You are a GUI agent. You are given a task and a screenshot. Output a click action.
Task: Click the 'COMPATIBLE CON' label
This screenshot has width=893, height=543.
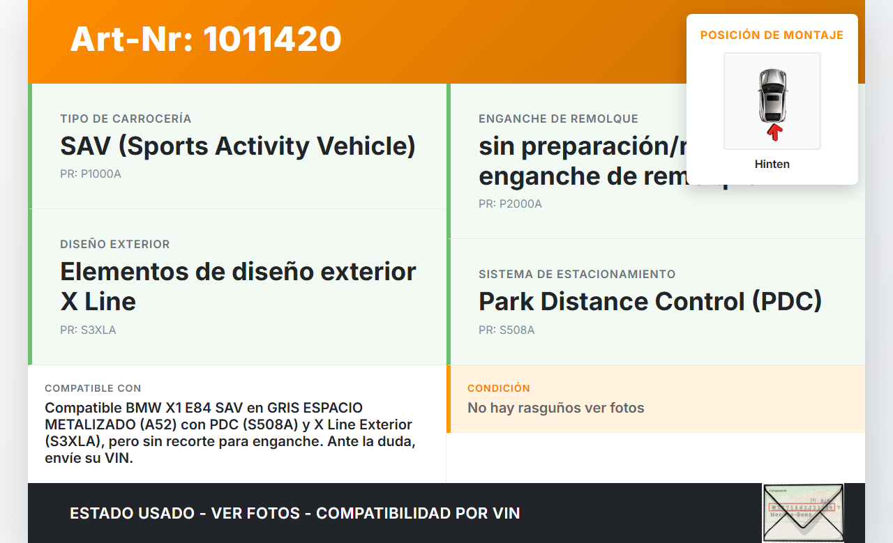point(93,388)
